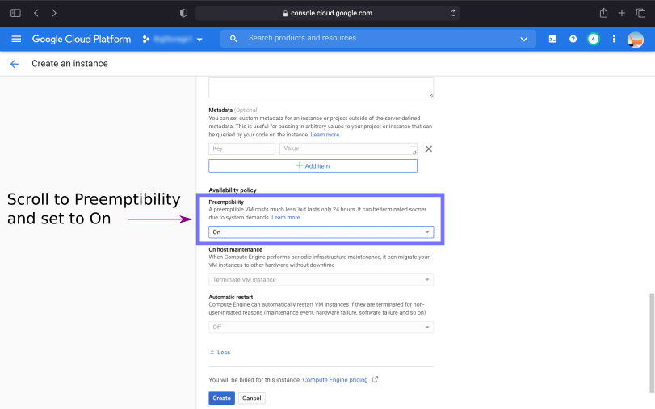Click the metadata Key input field

[x=241, y=148]
